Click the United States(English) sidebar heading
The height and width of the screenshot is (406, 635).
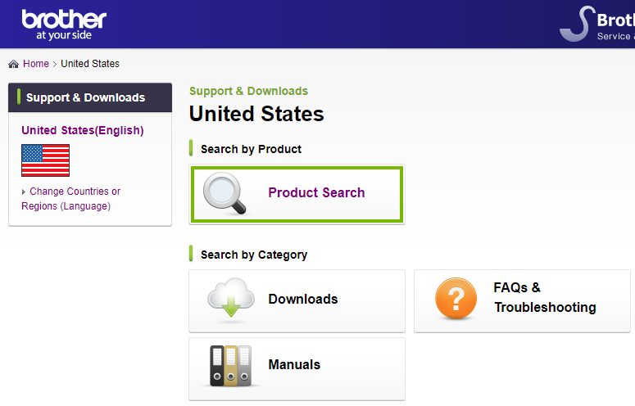point(83,130)
